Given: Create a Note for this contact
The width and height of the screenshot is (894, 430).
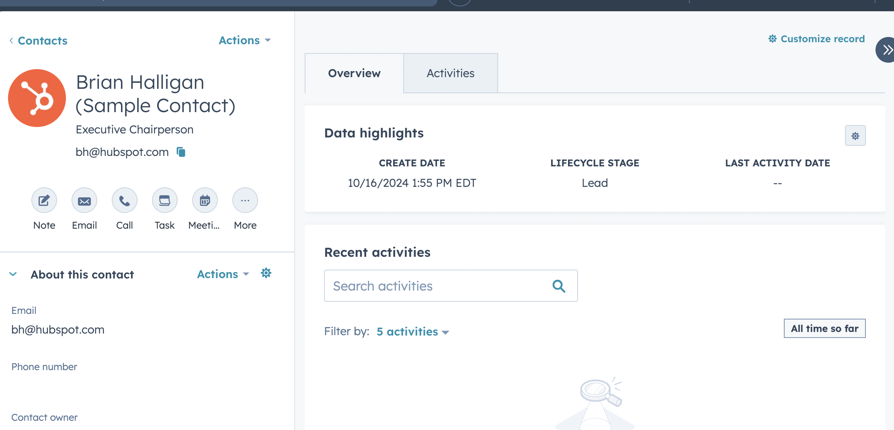Looking at the screenshot, I should coord(44,200).
